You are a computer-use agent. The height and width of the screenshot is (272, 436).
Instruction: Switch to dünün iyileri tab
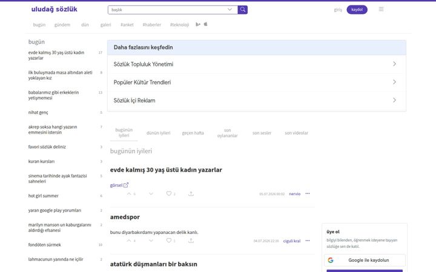coord(159,133)
